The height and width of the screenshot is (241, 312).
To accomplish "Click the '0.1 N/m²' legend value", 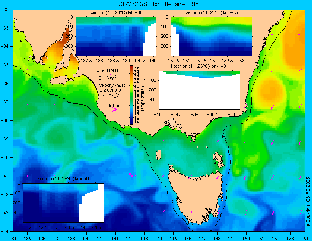I will (108, 78).
